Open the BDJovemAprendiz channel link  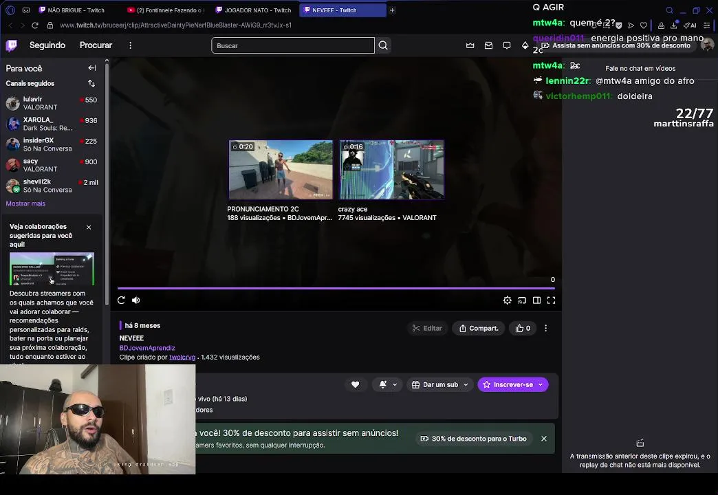pyautogui.click(x=147, y=348)
